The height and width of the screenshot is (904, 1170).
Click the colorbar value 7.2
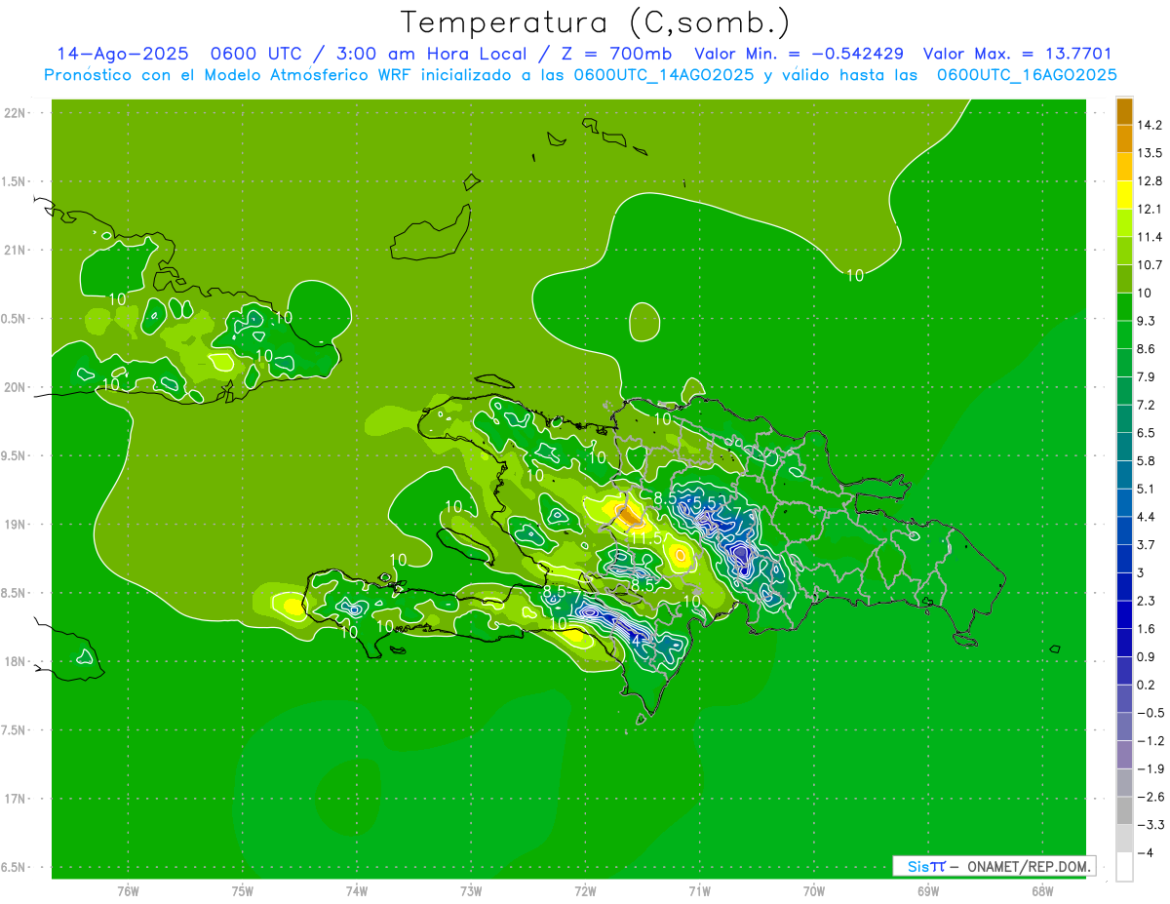point(1147,405)
